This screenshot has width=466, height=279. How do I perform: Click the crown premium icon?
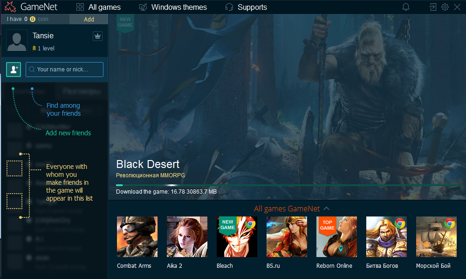[x=97, y=36]
